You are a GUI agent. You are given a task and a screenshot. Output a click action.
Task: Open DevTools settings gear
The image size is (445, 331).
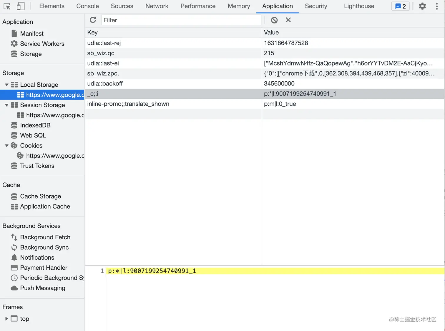422,6
